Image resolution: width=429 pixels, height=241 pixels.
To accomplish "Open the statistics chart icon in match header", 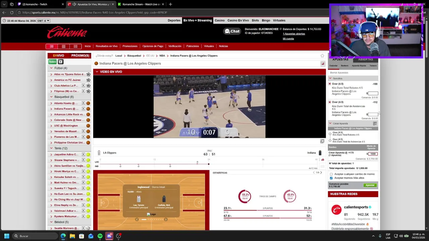I will tap(323, 64).
